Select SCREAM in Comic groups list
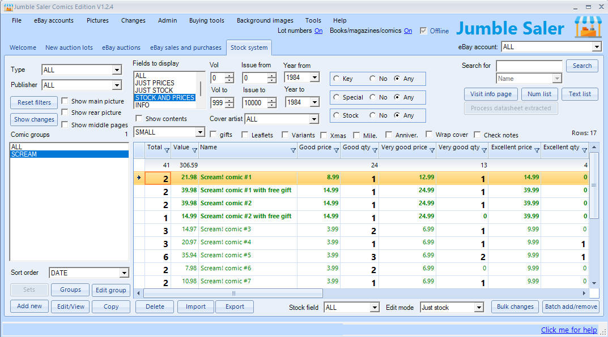This screenshot has height=337, width=608. click(69, 154)
